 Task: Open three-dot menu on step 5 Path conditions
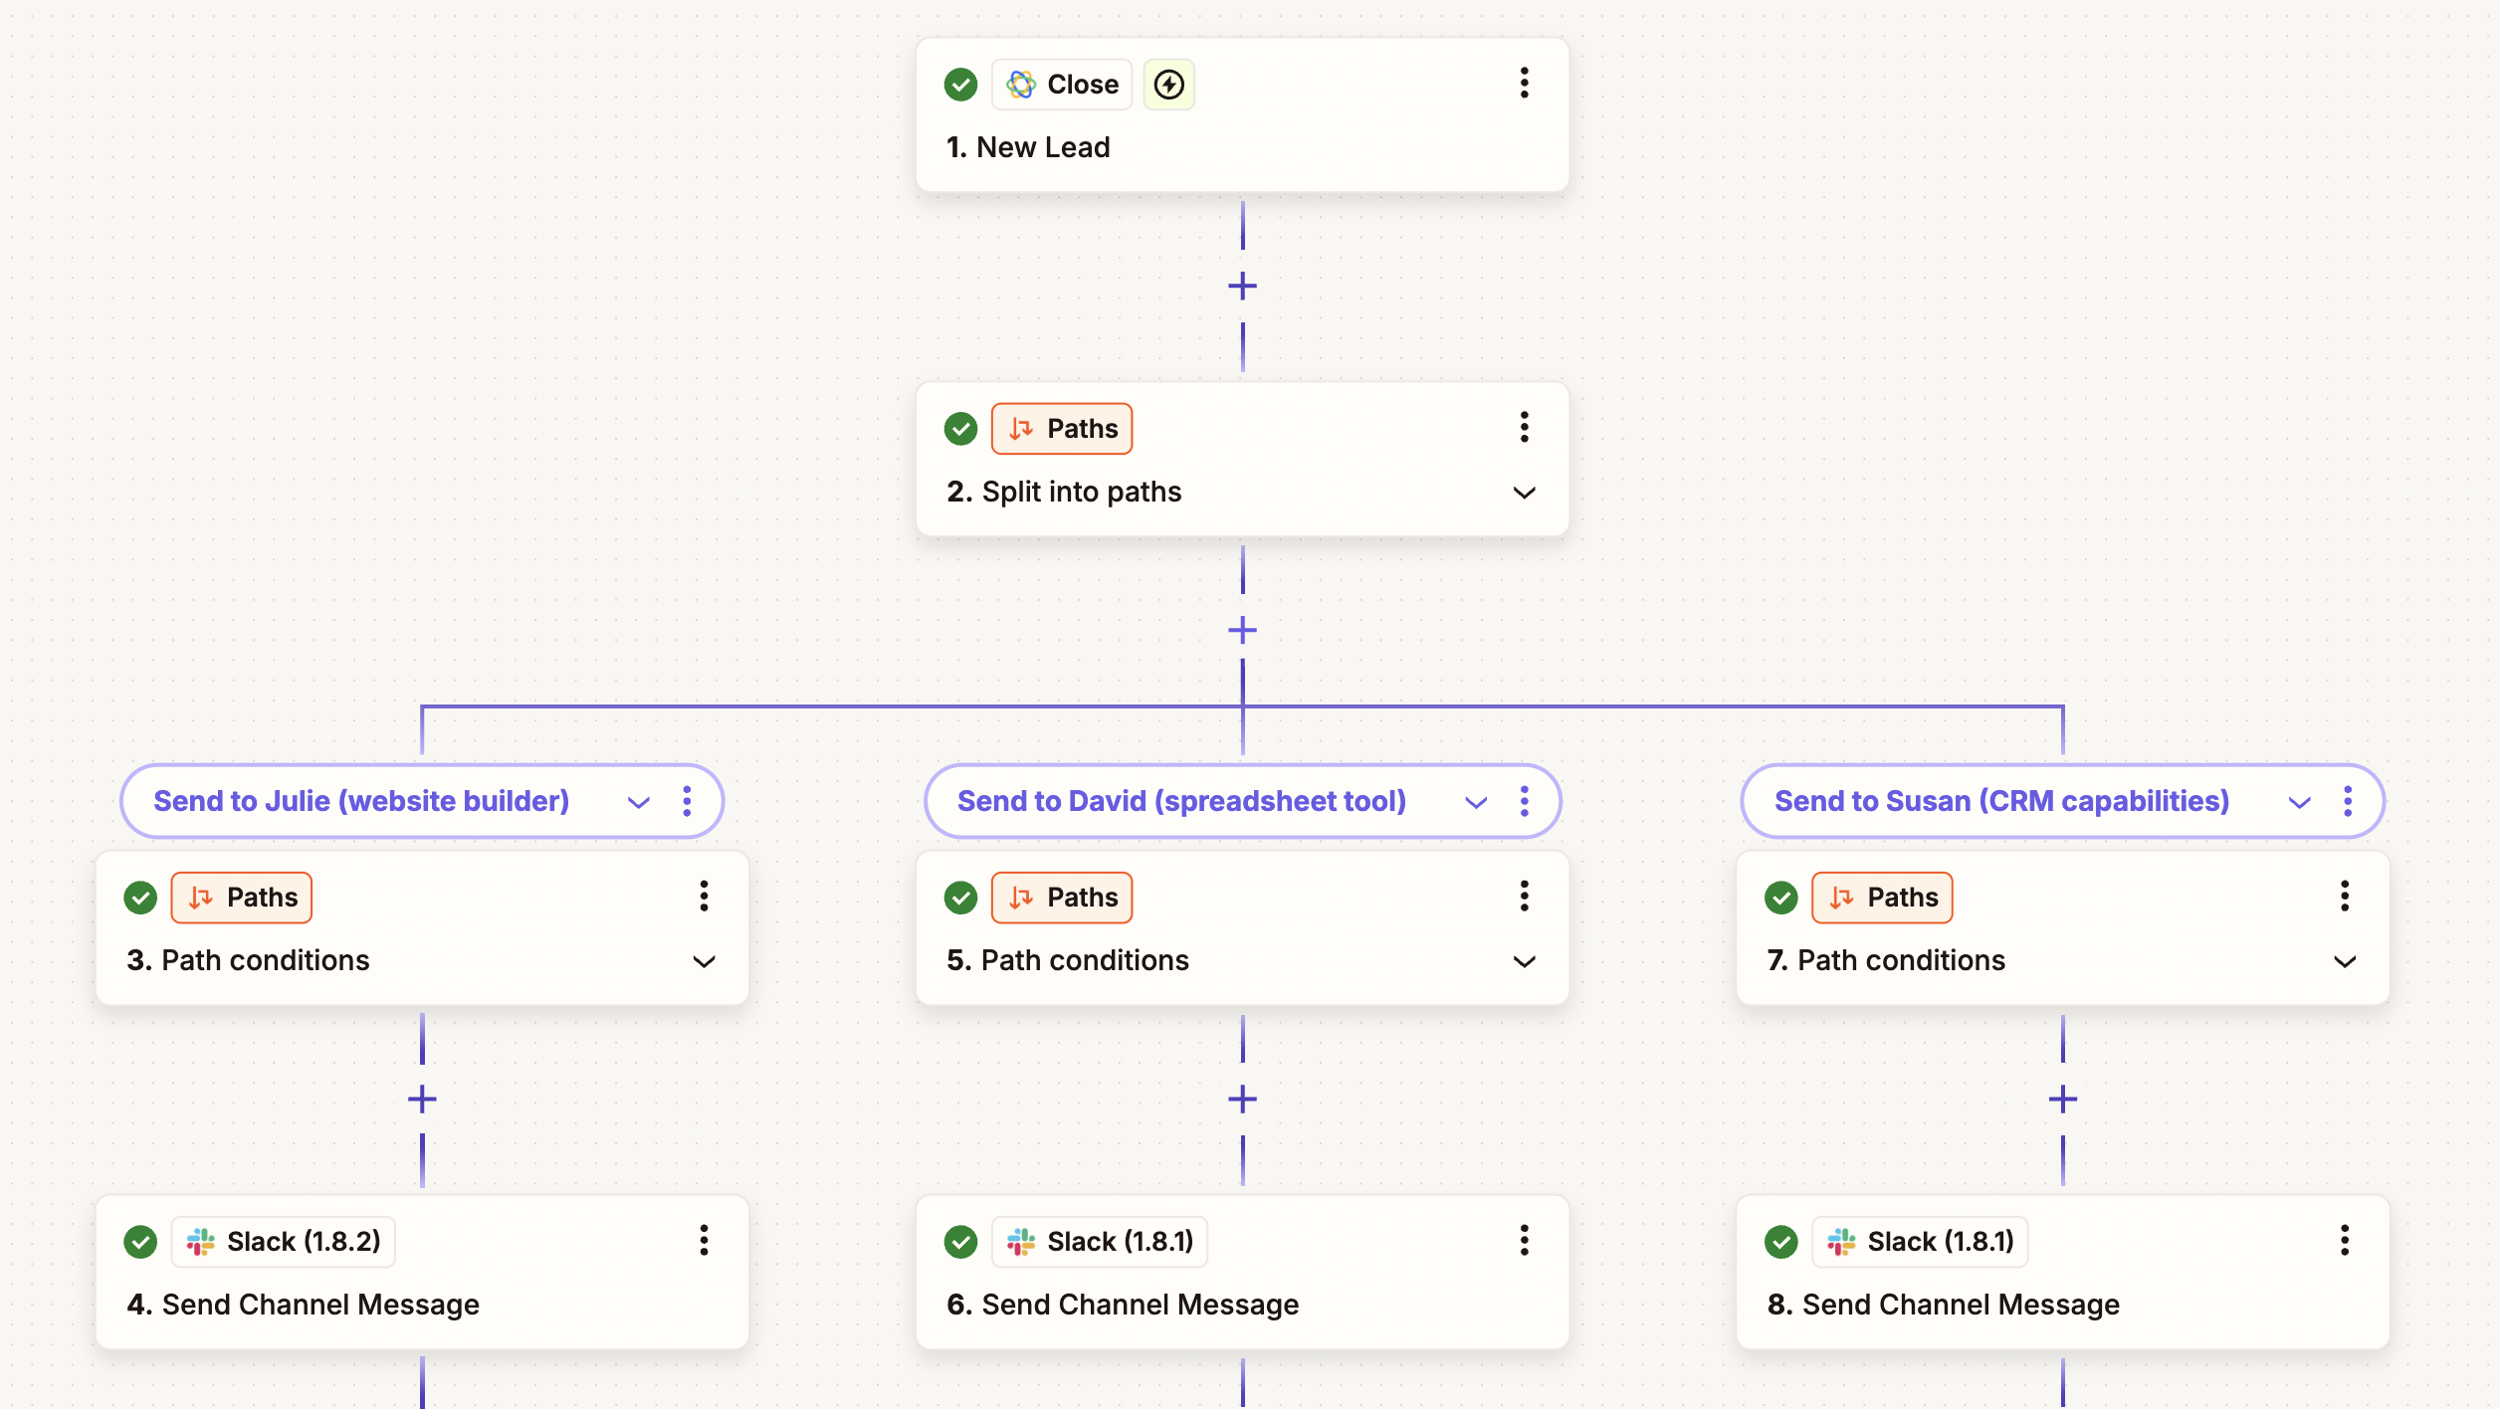1524,897
